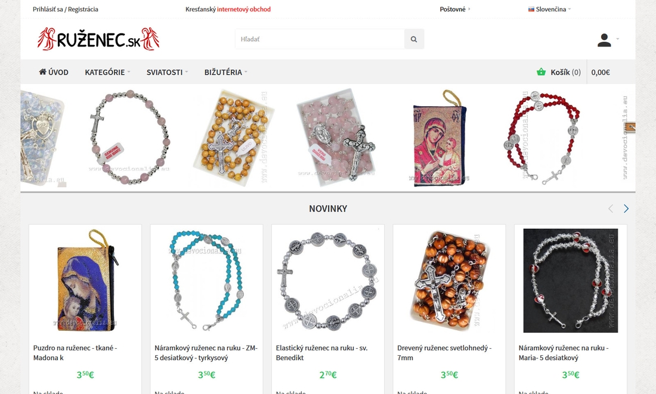Click into the Hľadať search field

click(320, 39)
